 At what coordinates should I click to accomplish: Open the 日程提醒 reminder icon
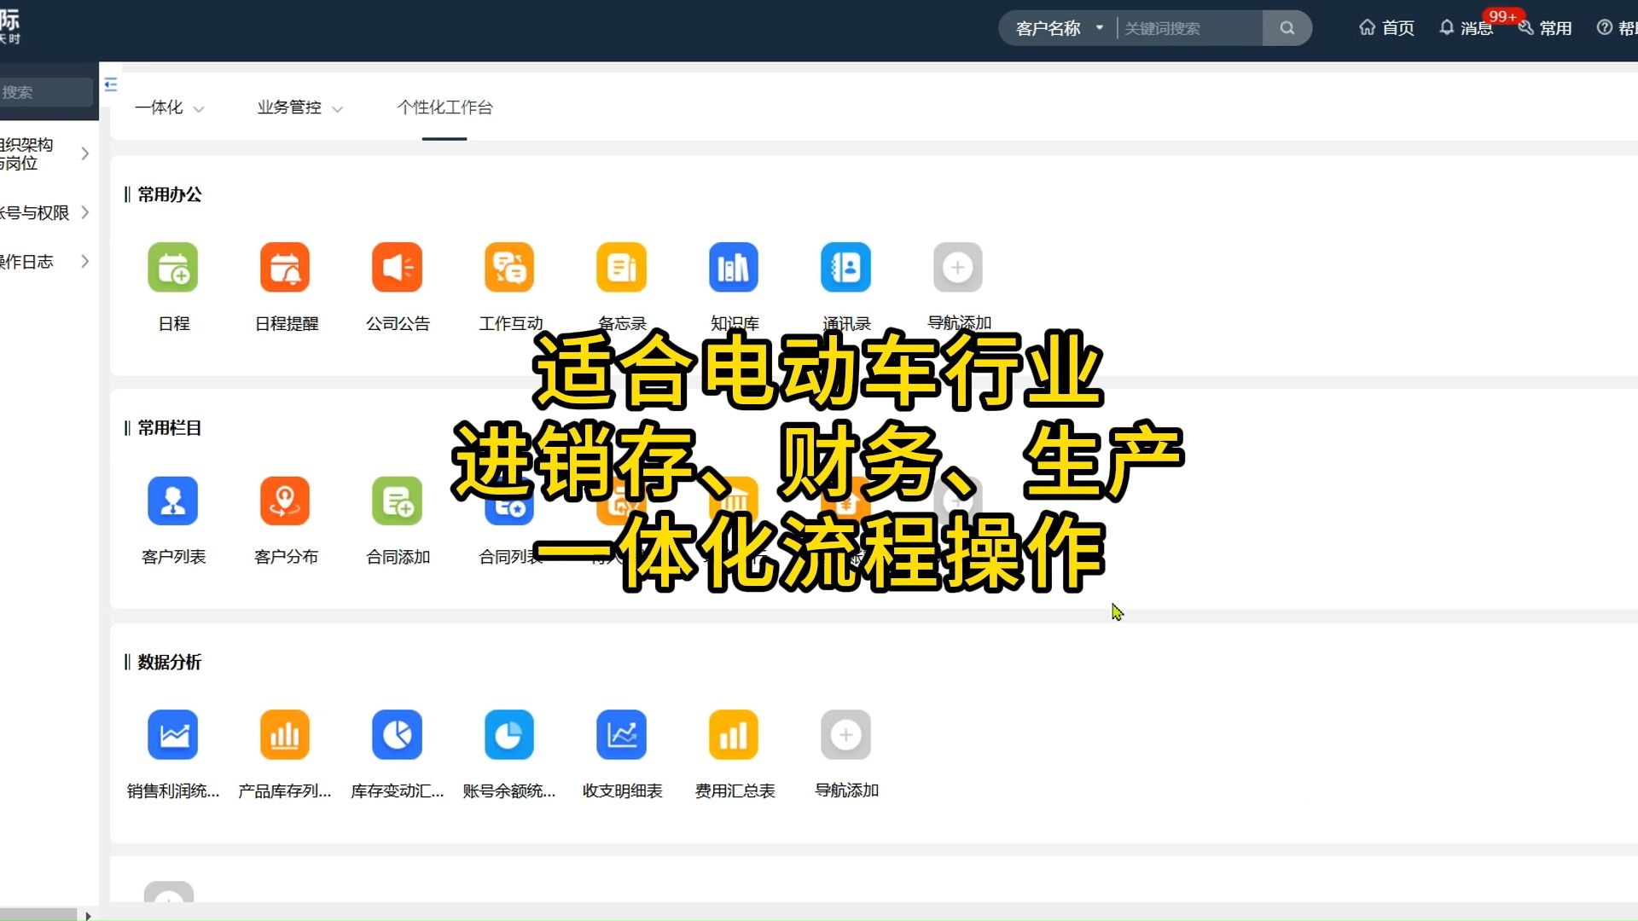coord(285,268)
